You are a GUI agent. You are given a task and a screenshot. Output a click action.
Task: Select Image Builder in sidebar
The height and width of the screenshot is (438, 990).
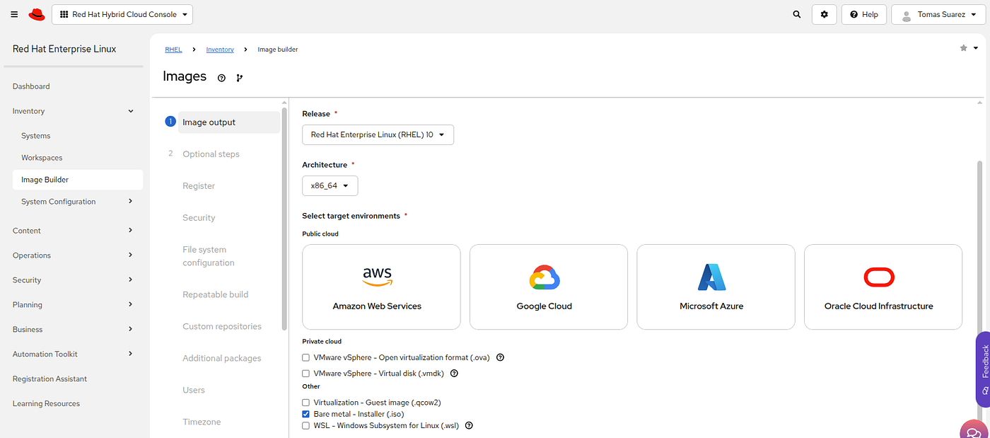pyautogui.click(x=78, y=180)
